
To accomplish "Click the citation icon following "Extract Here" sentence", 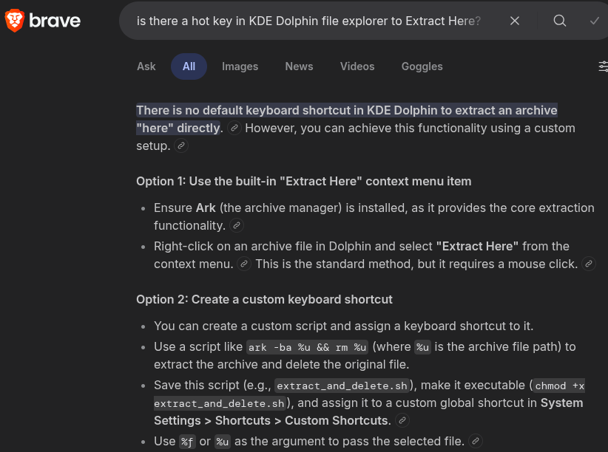I will coord(244,264).
